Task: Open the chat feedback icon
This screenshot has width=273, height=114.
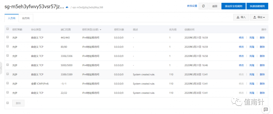Action: point(266,109)
